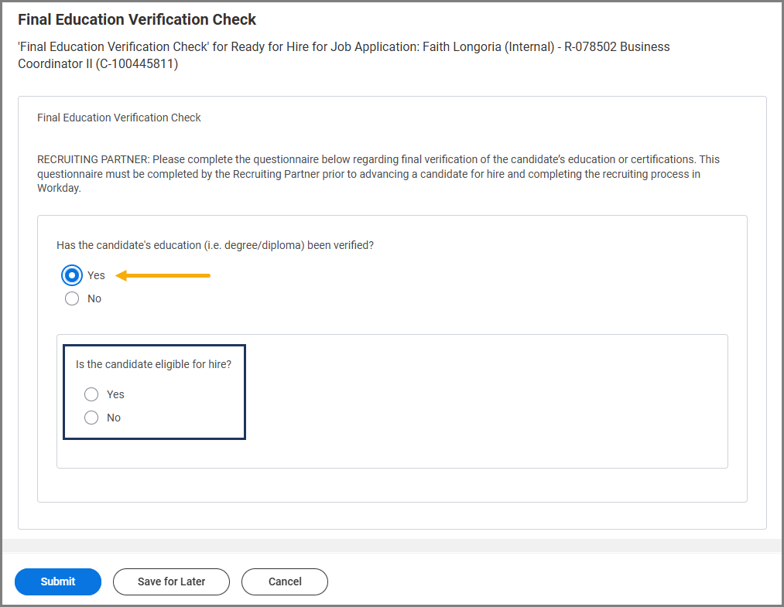Select Yes radio for education verified
Image resolution: width=784 pixels, height=607 pixels.
[72, 275]
